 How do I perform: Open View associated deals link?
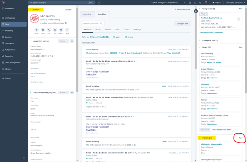(222, 130)
